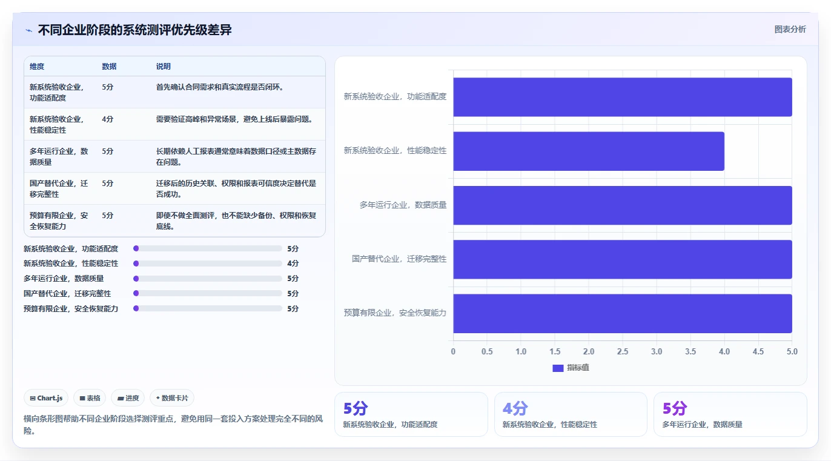Click the progress bar for 国产替代企业，迁移完整性
Image resolution: width=831 pixels, height=461 pixels.
click(x=208, y=293)
